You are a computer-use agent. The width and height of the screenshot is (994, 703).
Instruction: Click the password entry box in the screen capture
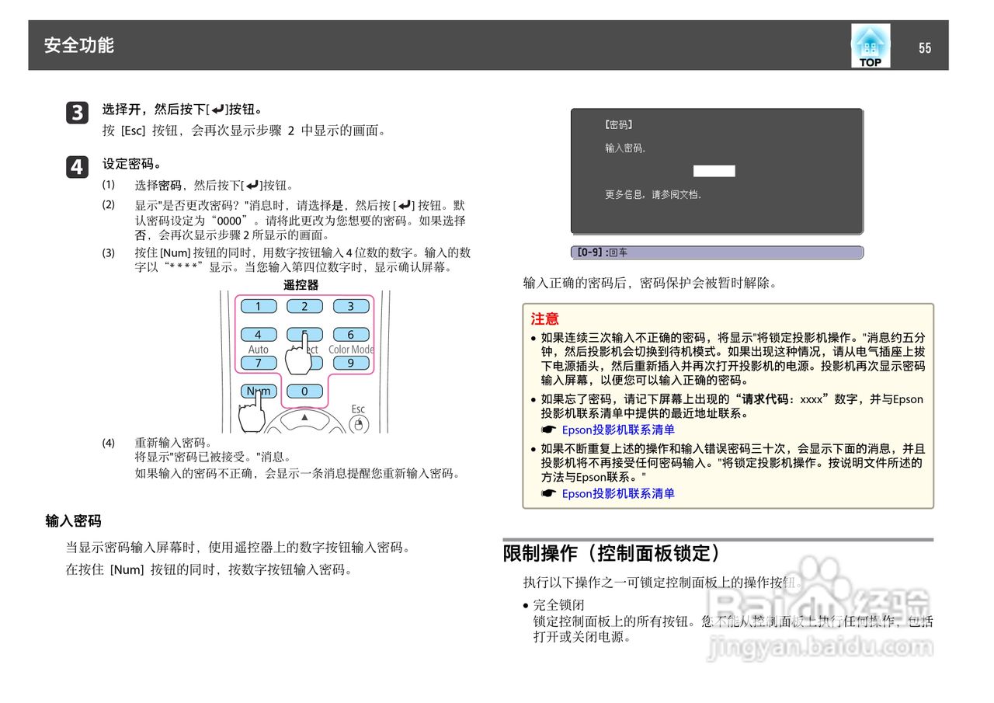pyautogui.click(x=713, y=170)
